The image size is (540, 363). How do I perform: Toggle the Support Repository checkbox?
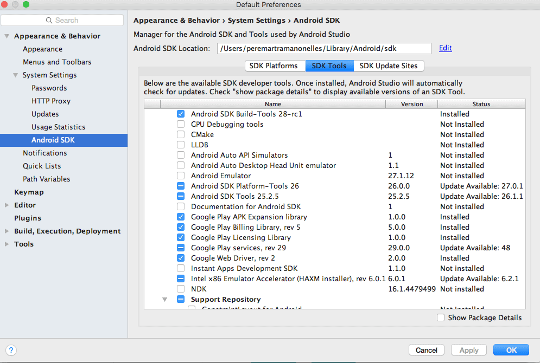click(x=181, y=300)
